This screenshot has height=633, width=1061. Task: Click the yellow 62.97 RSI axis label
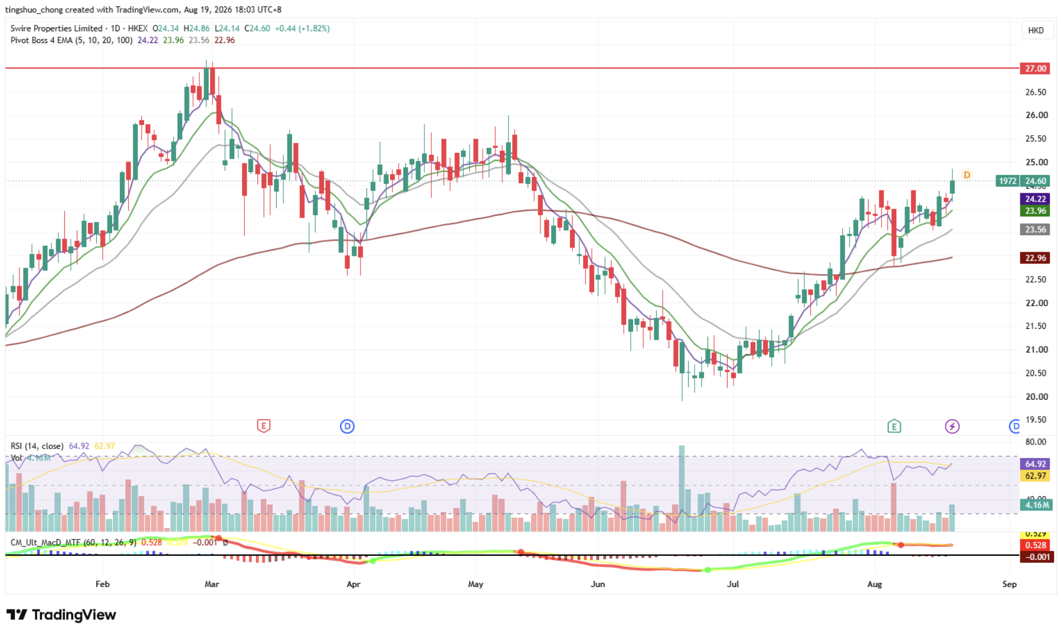[x=1035, y=476]
